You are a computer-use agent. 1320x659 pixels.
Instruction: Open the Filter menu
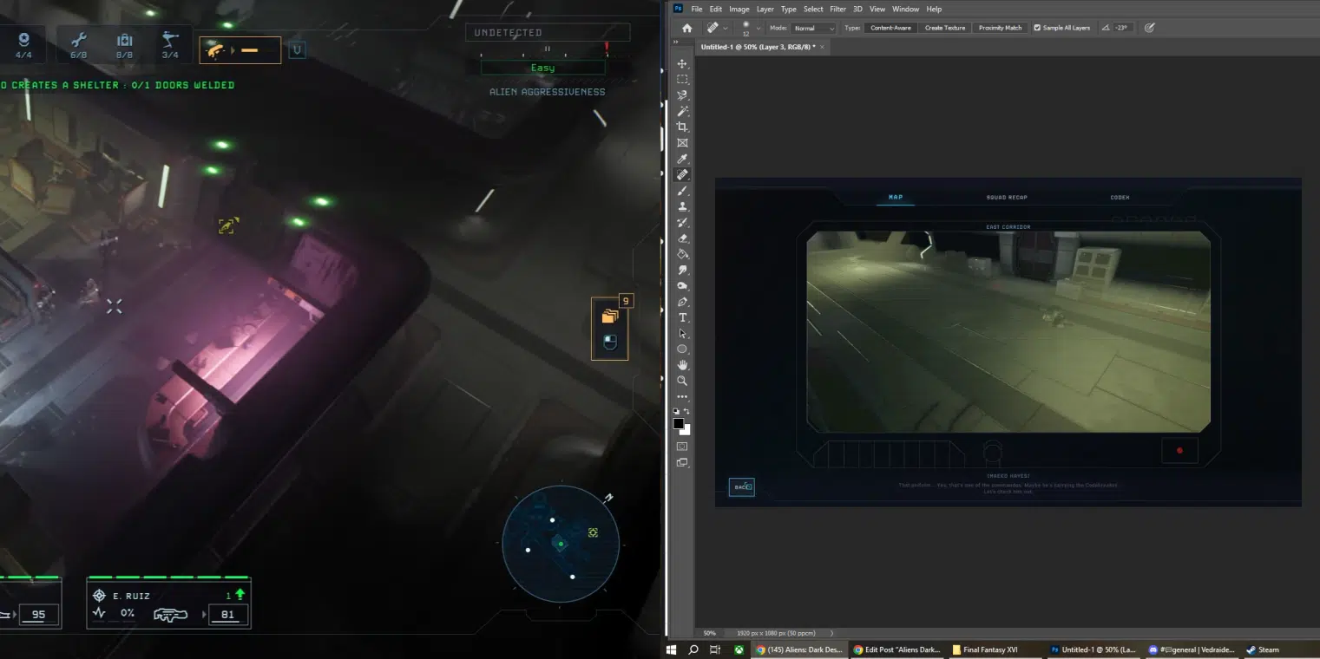point(837,9)
